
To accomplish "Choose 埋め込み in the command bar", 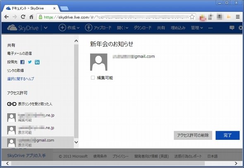I will 178,28.
